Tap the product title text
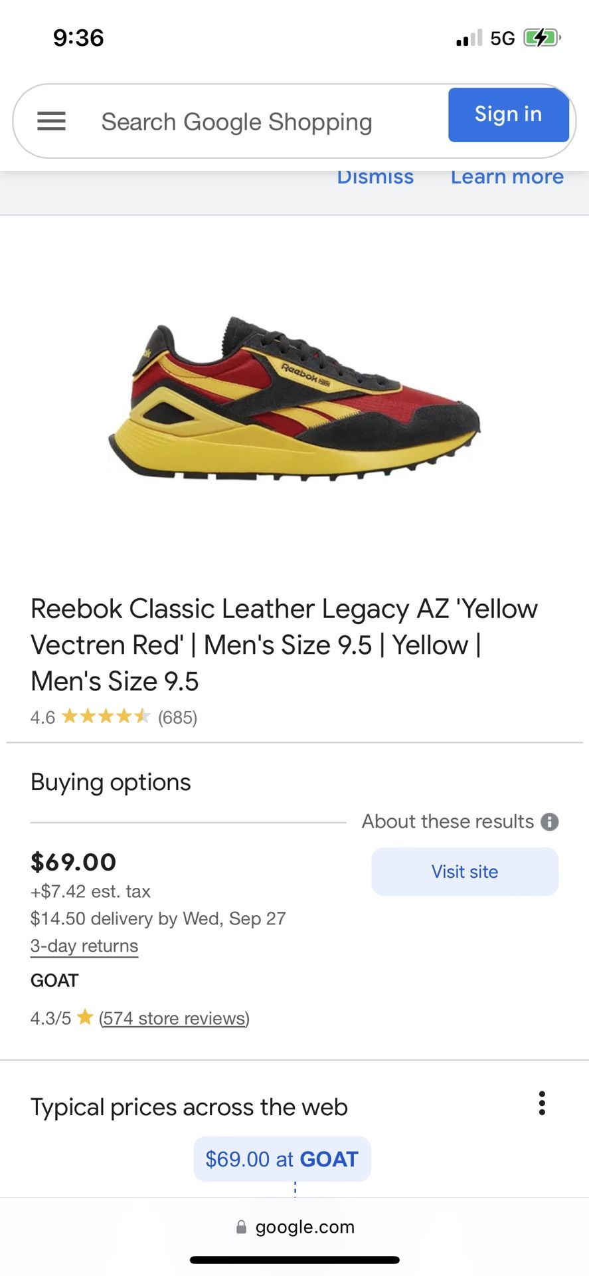This screenshot has height=1276, width=589. 284,644
